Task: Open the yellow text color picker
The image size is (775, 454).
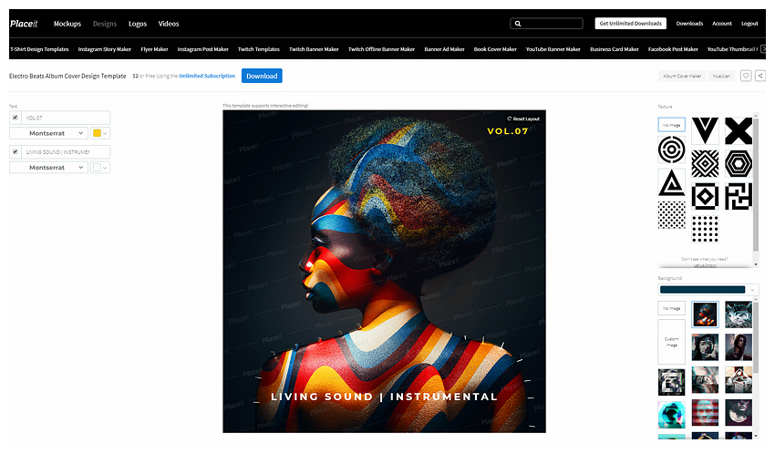Action: point(100,133)
